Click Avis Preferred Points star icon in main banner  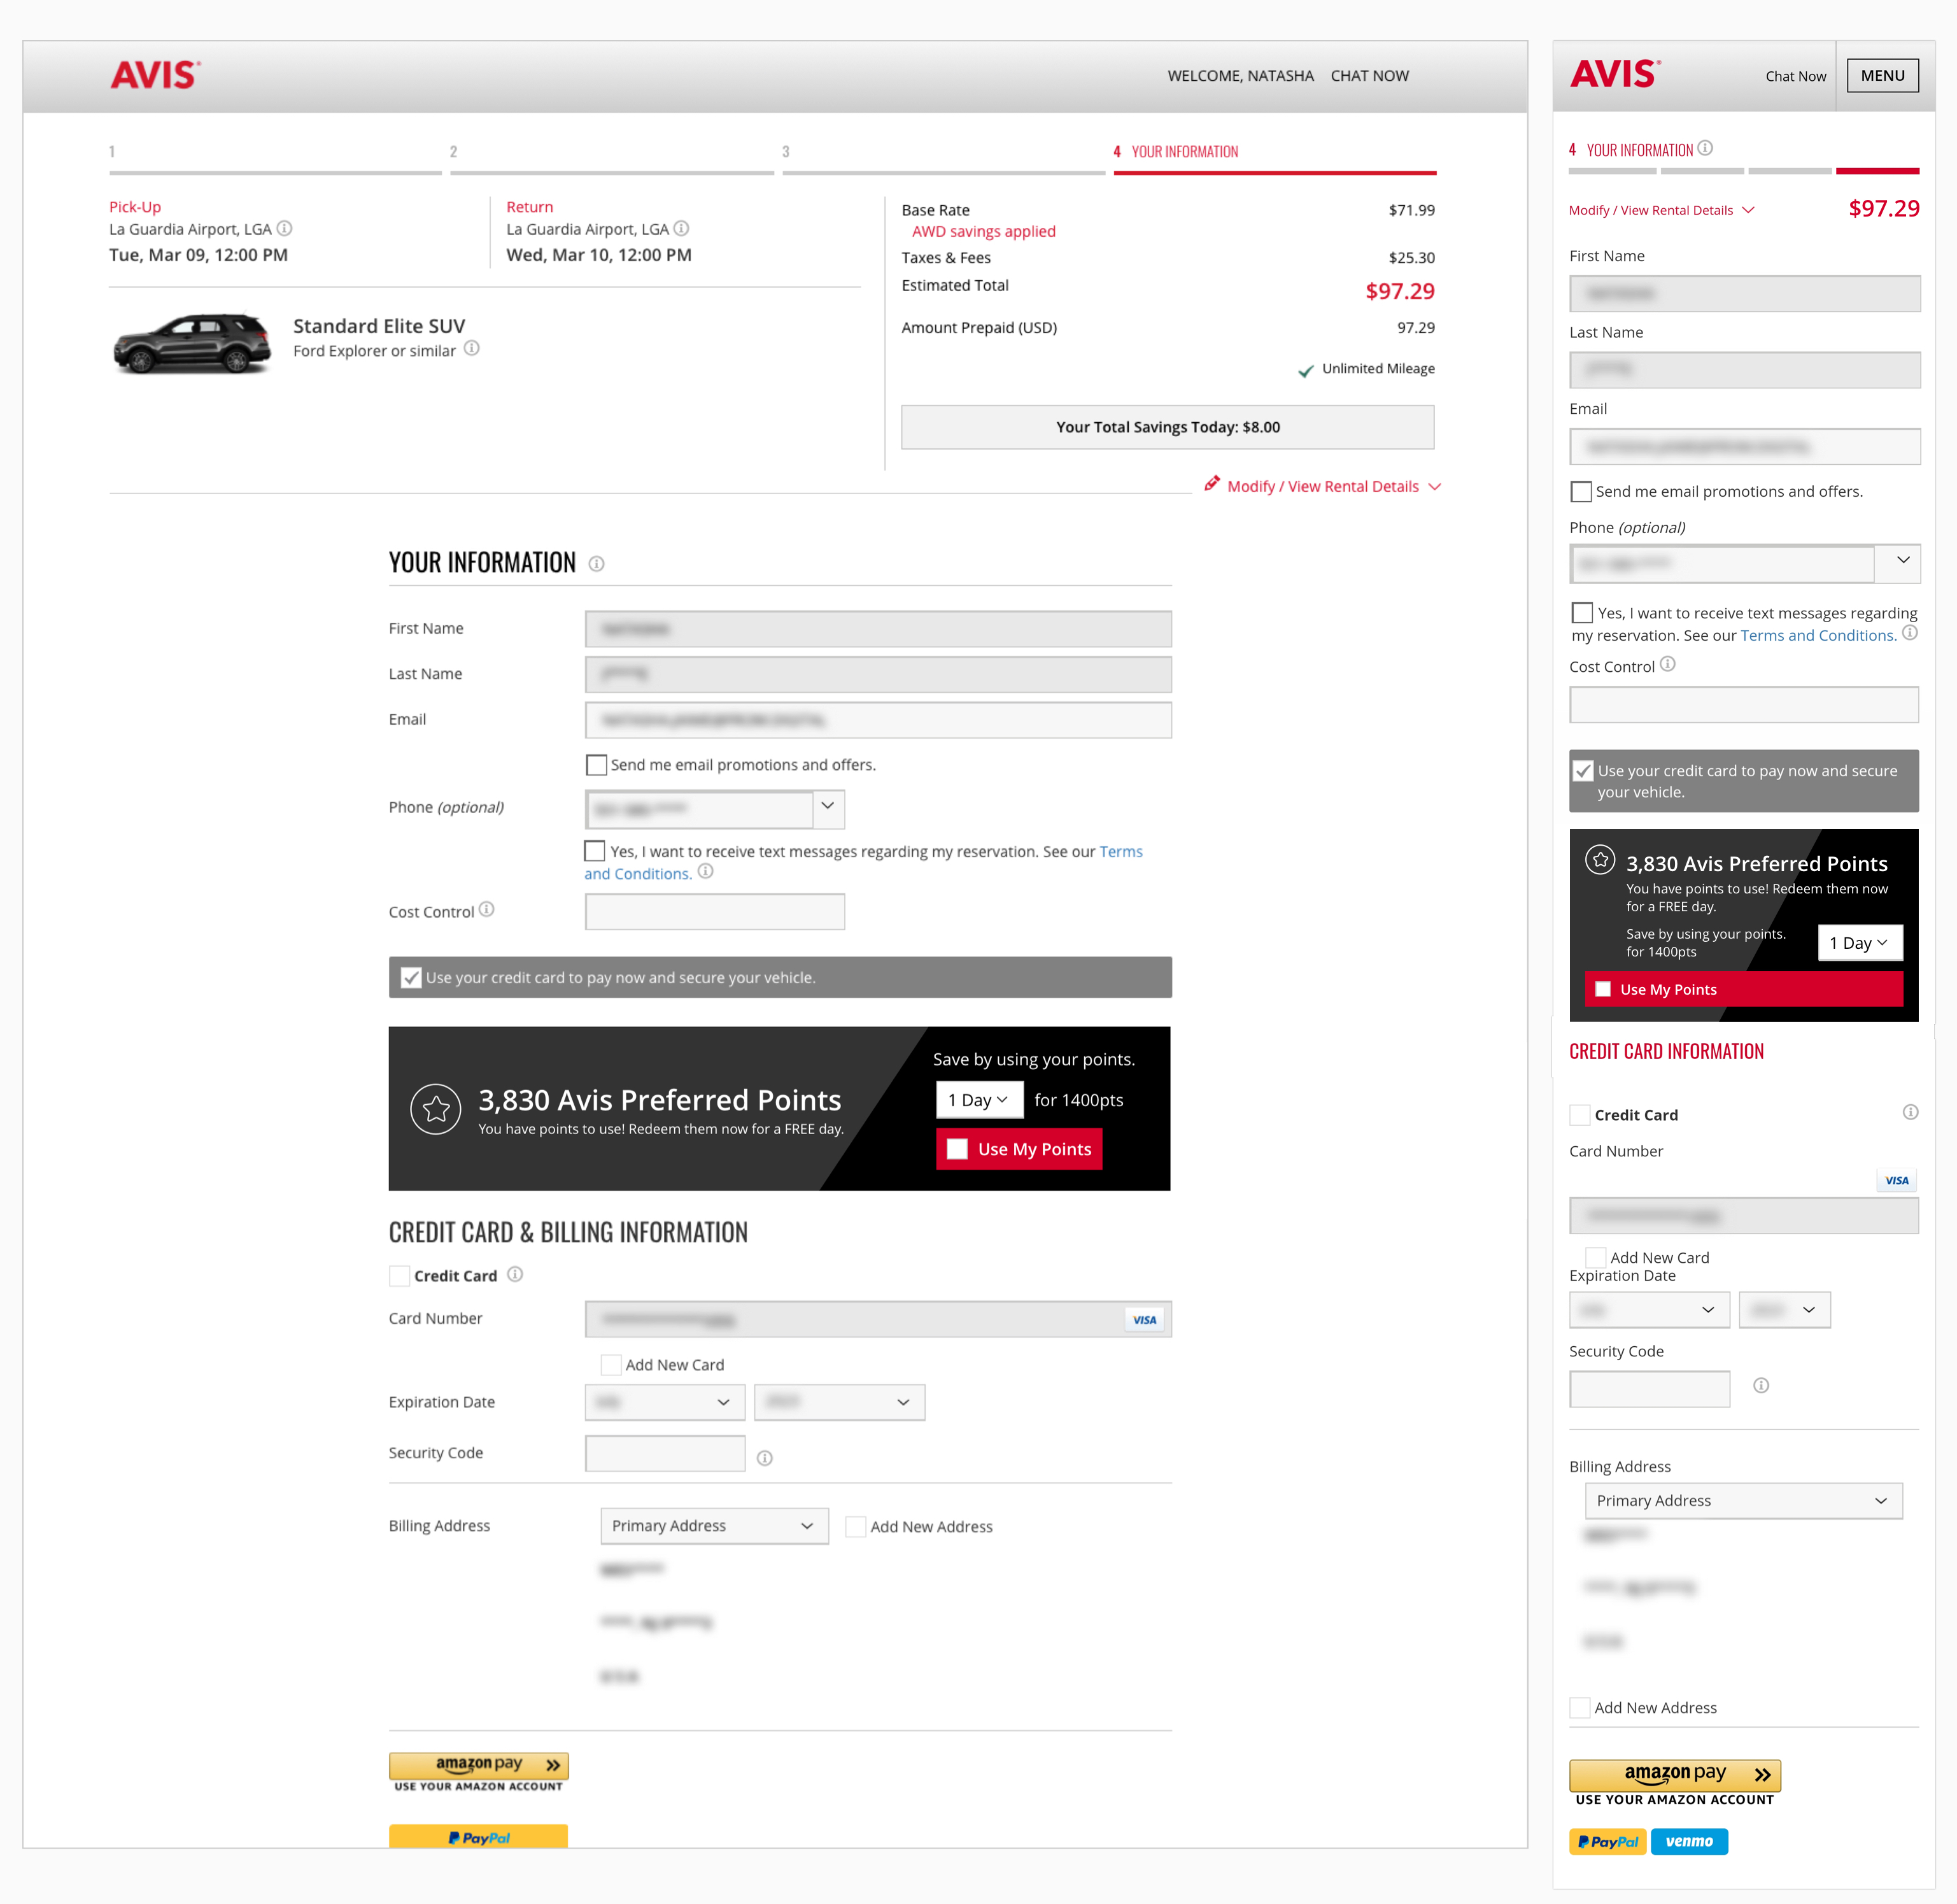(x=436, y=1109)
